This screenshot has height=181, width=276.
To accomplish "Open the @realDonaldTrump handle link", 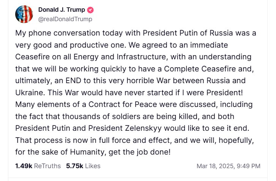I will (65, 19).
